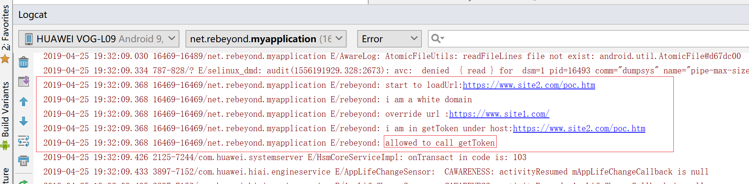Open override url link www.site1.com
The image size is (749, 184).
click(499, 114)
